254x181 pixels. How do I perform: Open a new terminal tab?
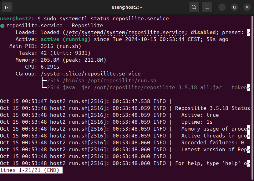click(x=7, y=7)
